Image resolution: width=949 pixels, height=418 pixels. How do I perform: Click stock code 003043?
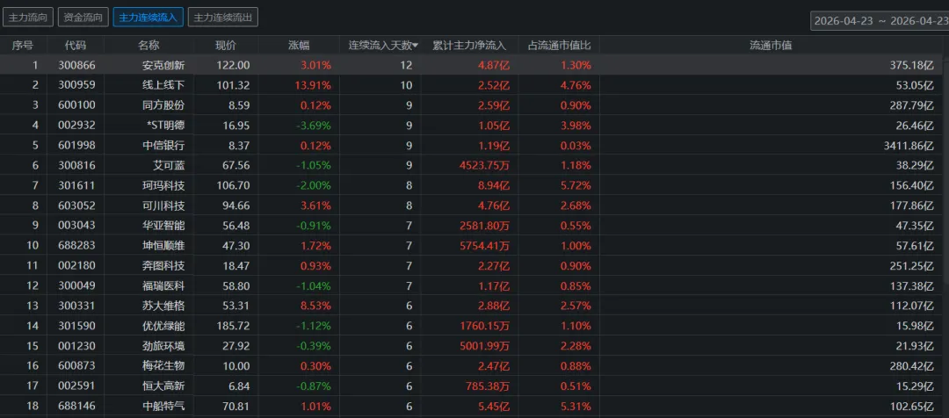pos(76,226)
